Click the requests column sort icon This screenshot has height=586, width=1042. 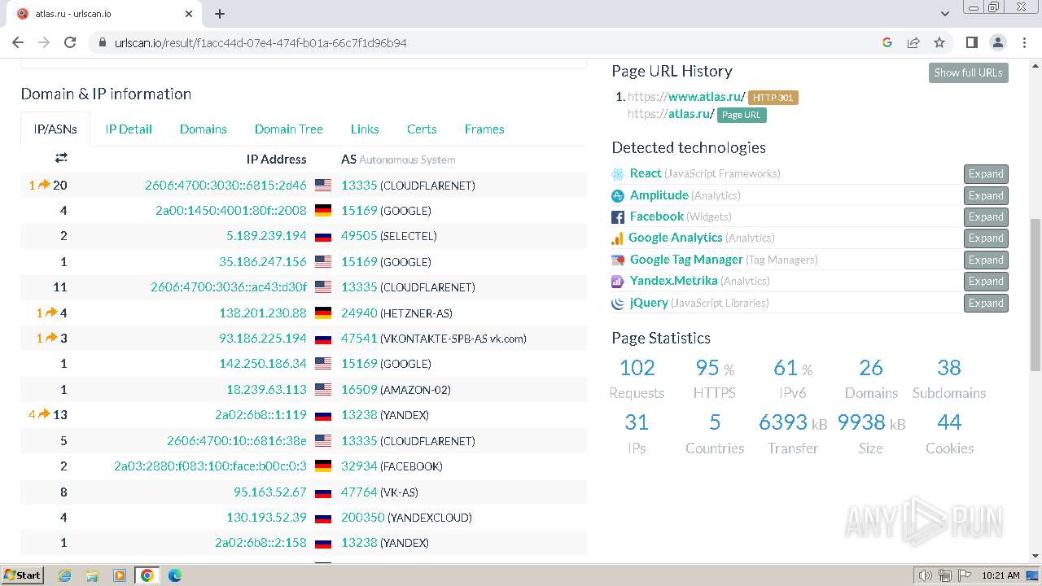click(x=61, y=158)
